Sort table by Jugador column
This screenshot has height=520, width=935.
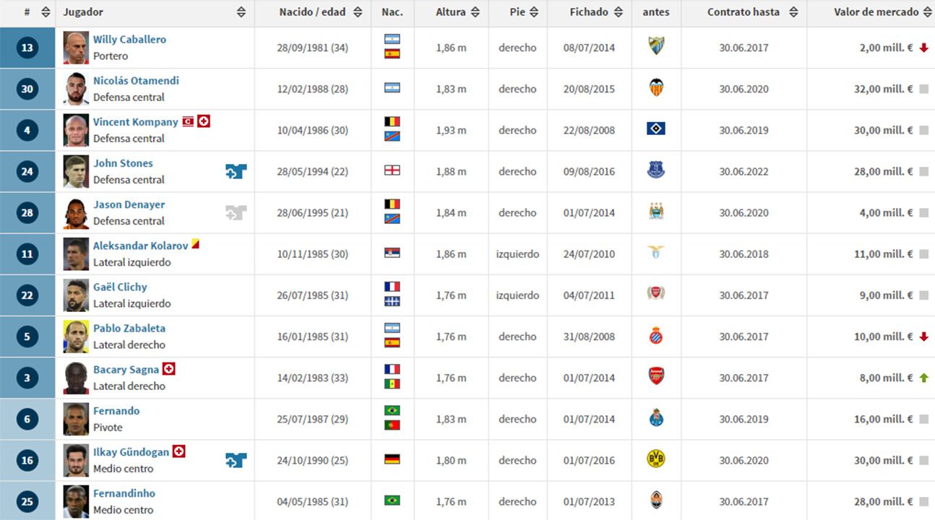tap(241, 12)
